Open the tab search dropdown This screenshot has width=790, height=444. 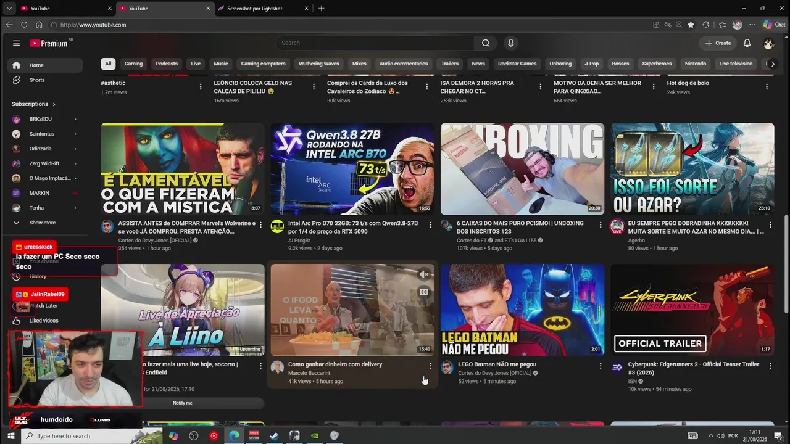coord(9,8)
